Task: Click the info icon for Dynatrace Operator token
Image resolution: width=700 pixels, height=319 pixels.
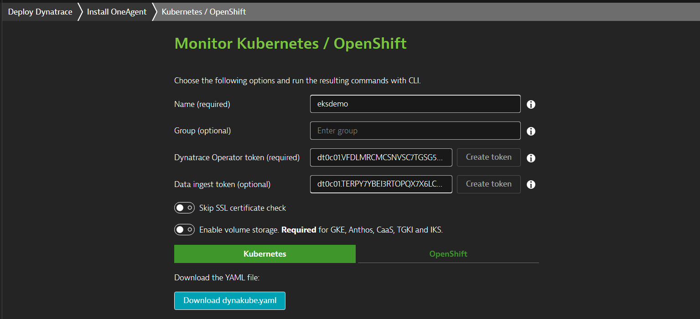Action: pyautogui.click(x=530, y=157)
